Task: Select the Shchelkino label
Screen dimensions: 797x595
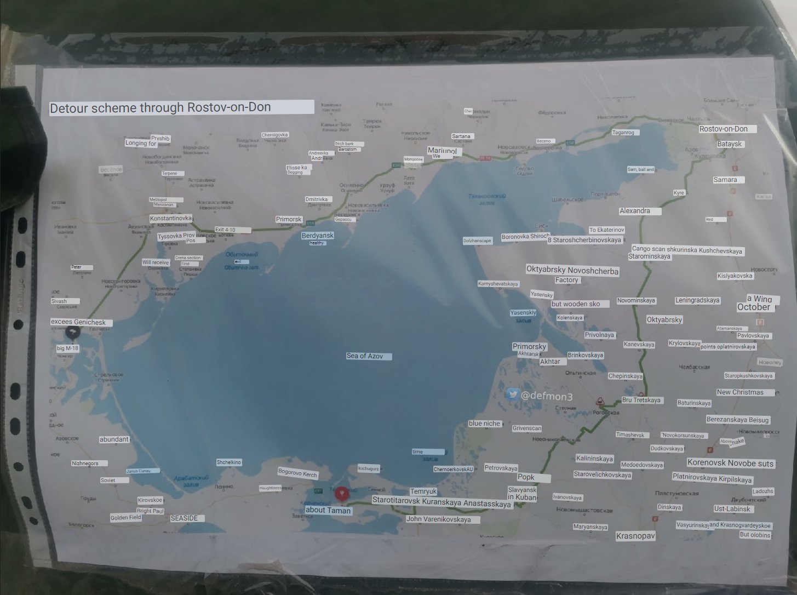Action: tap(229, 462)
